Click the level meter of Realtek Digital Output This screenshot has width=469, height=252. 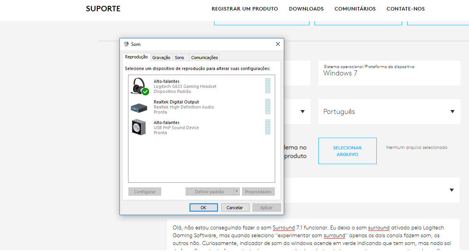coord(268,106)
